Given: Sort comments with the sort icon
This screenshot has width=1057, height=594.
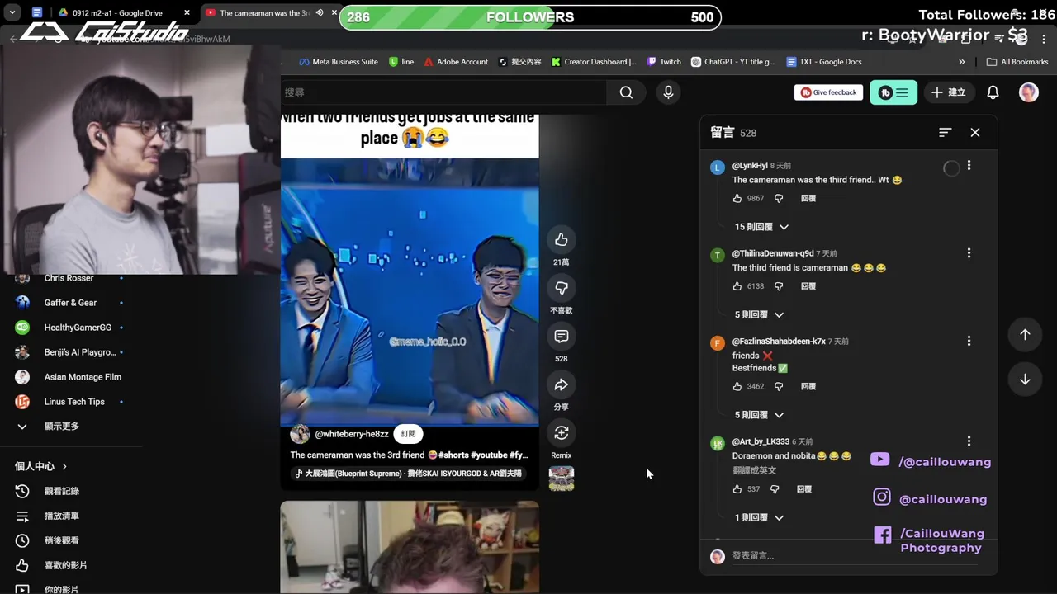Looking at the screenshot, I should 946,133.
